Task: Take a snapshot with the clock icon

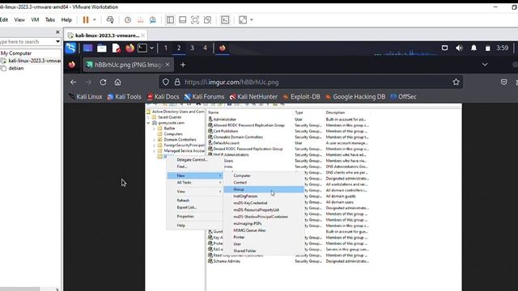Action: (128, 20)
